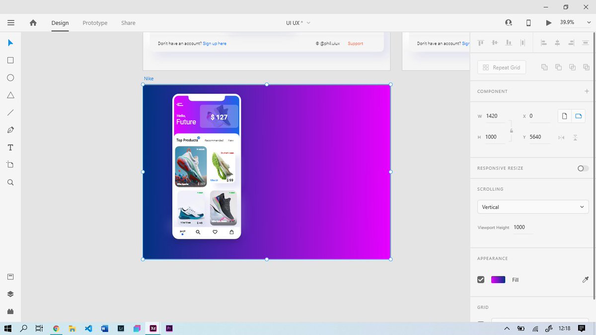Switch to the Prototype tab
The height and width of the screenshot is (335, 596).
tap(95, 23)
